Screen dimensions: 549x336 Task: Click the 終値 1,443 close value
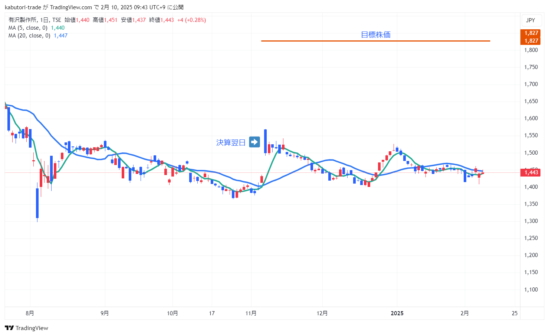click(x=161, y=20)
